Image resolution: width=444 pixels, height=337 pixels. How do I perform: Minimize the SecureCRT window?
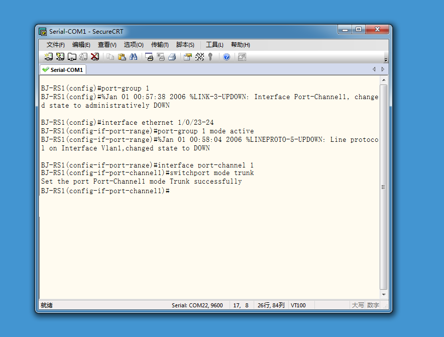(x=345, y=30)
